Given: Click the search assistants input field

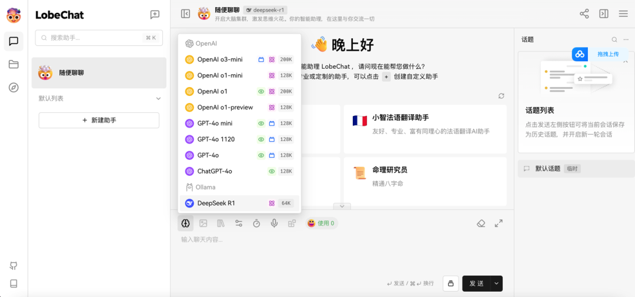Looking at the screenshot, I should (x=99, y=38).
